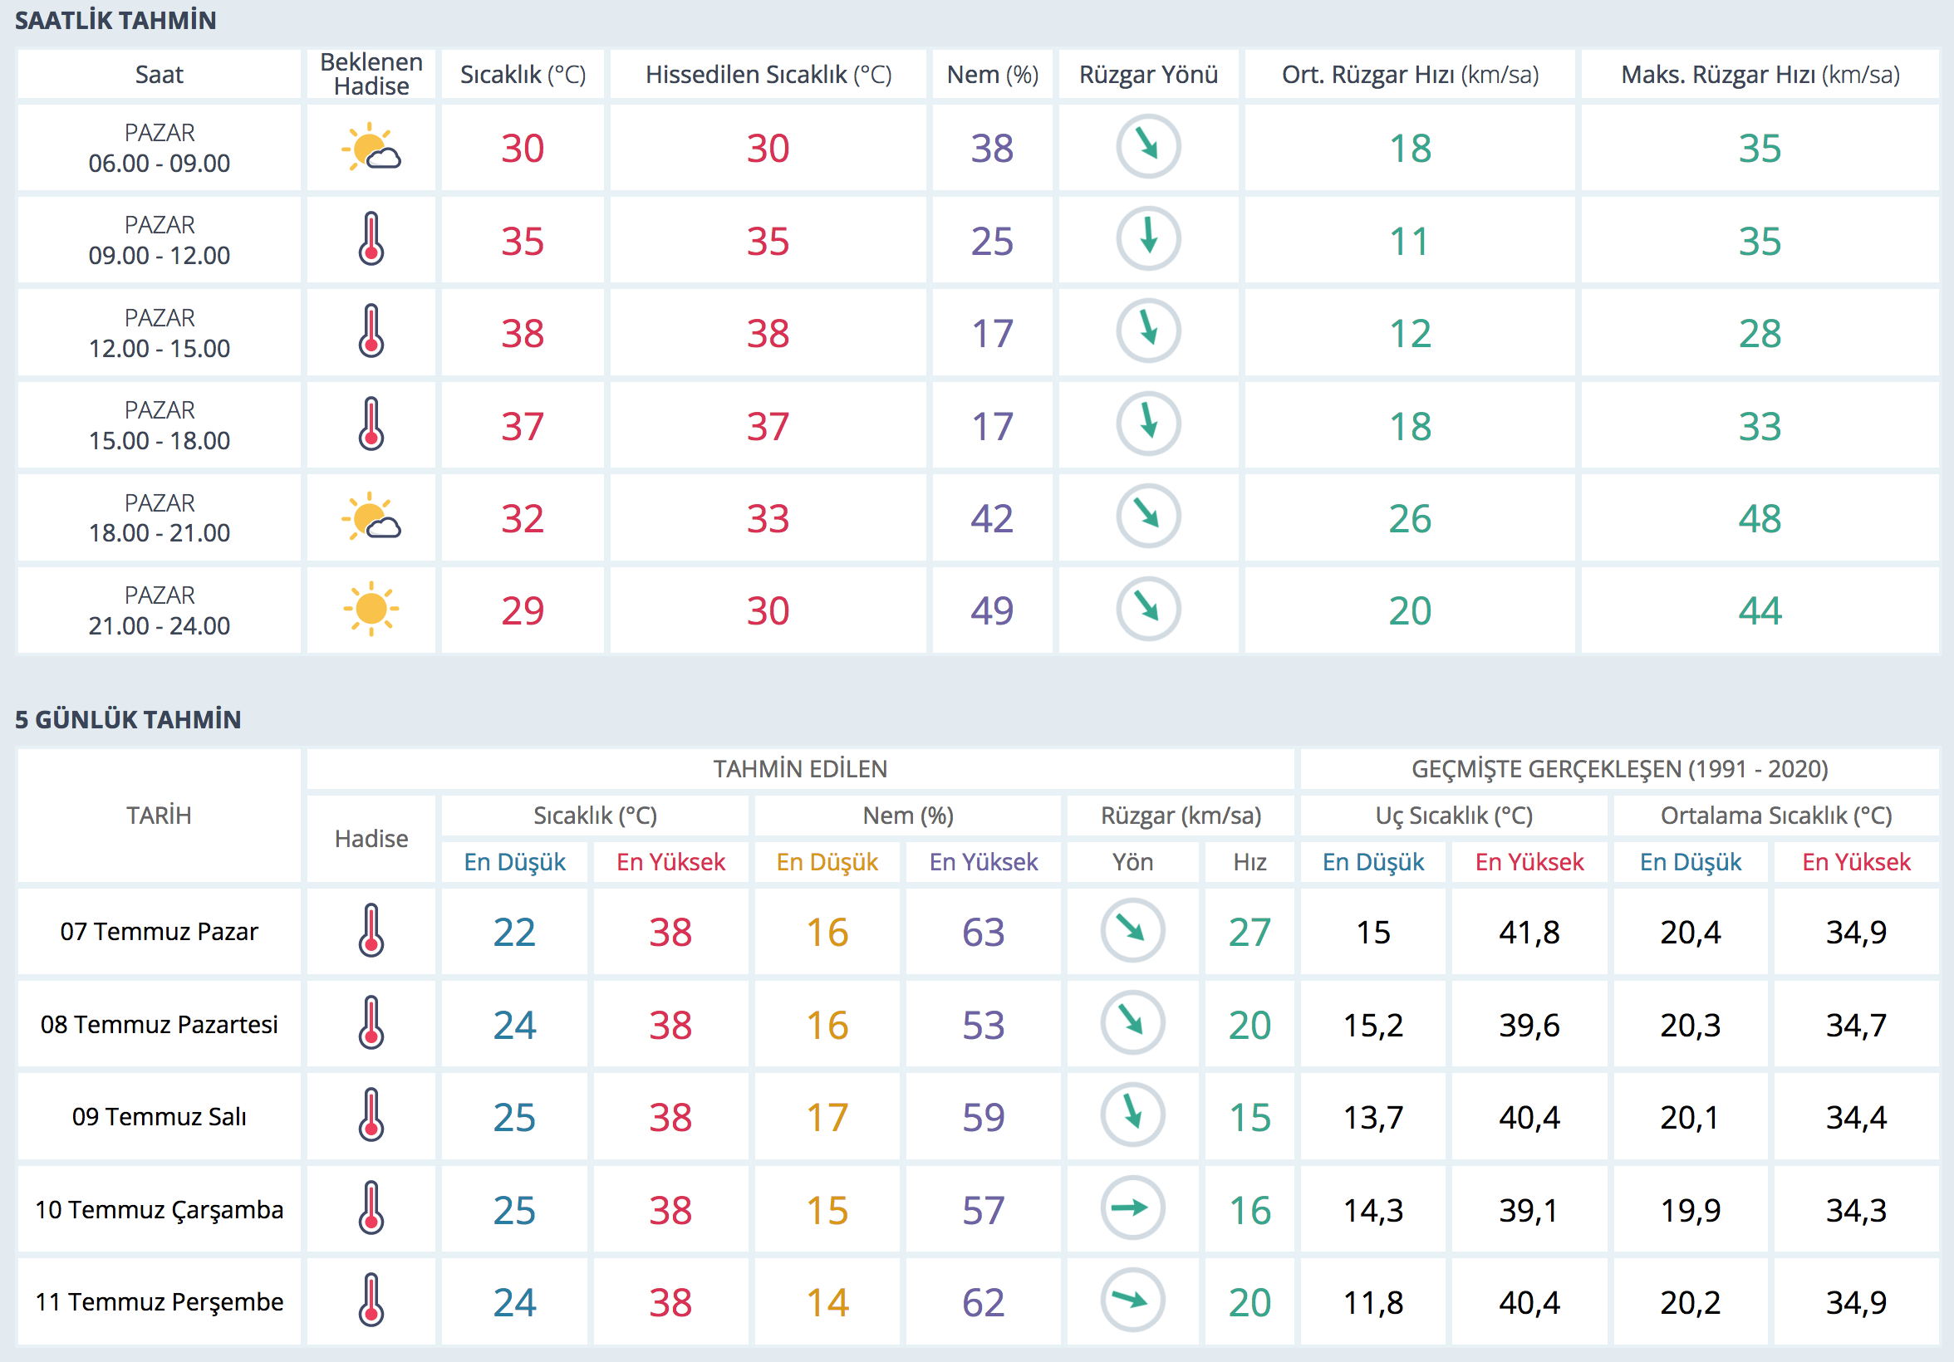Click thermometer icon for 07 Temmuz Pazar
The image size is (1954, 1362).
(371, 931)
